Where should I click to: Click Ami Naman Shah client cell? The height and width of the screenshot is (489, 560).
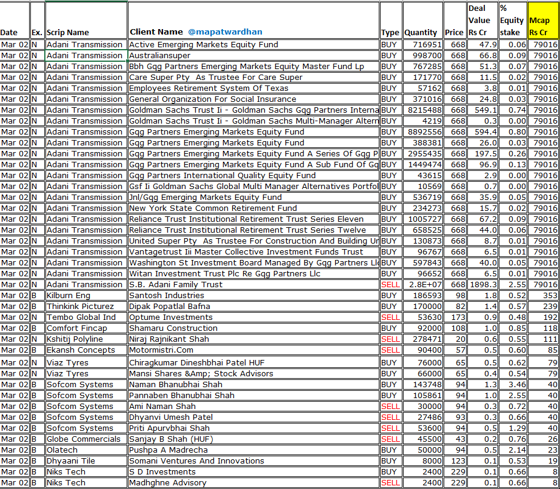[253, 407]
